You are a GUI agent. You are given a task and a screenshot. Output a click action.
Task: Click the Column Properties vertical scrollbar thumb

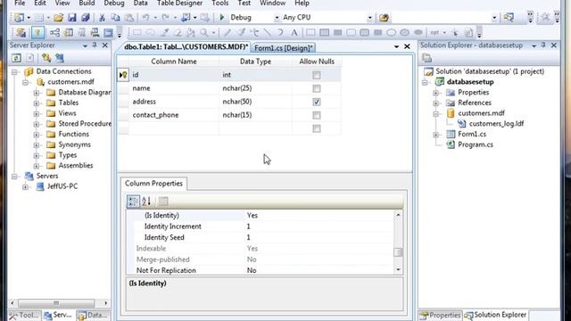pos(398,251)
